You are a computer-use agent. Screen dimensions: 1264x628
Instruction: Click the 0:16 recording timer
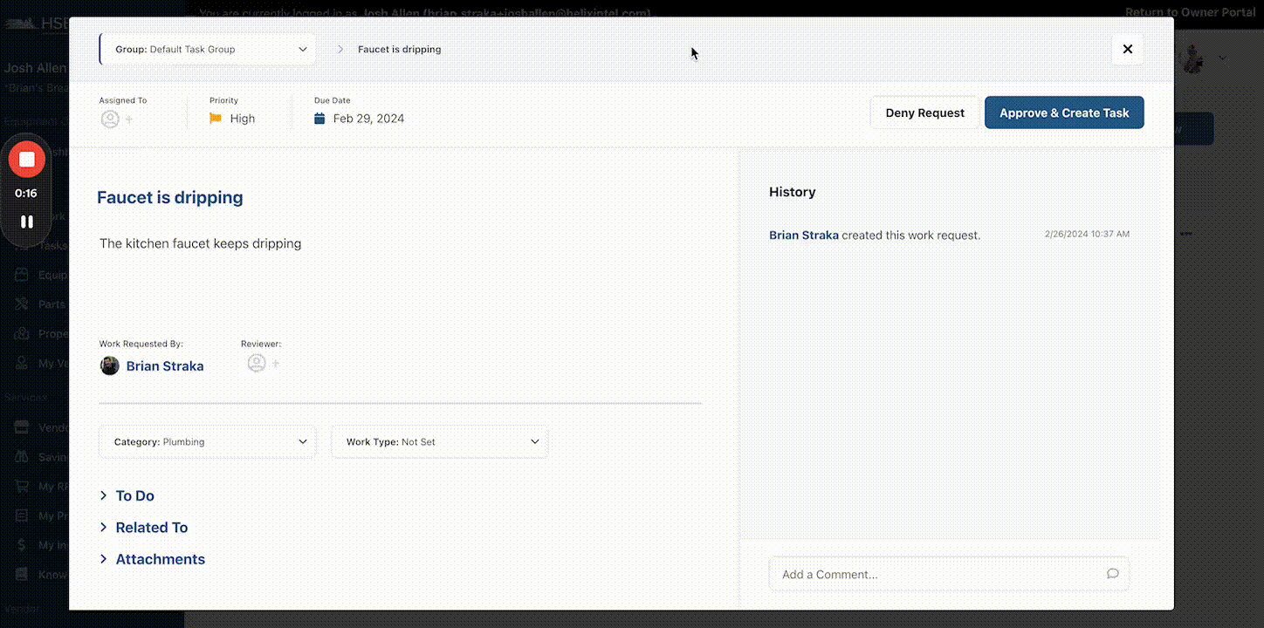click(26, 194)
